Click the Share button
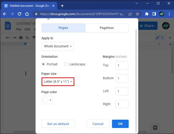 (148, 26)
